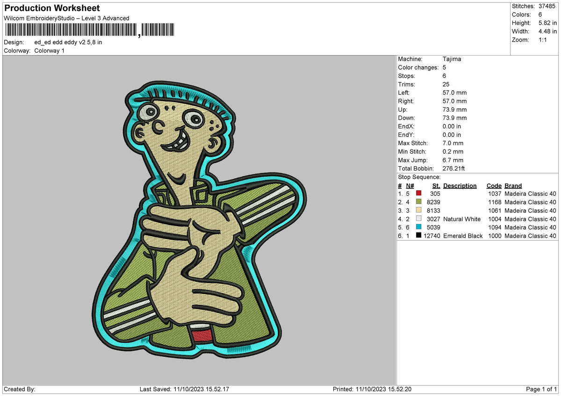The height and width of the screenshot is (396, 561).
Task: Click stitch count '12740' in the stop sequence
Action: [432, 236]
